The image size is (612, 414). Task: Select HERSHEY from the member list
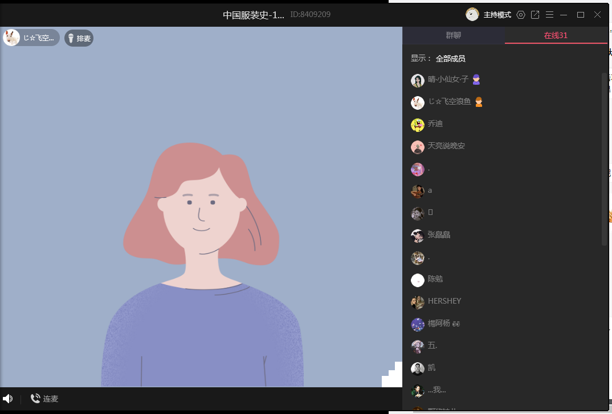pyautogui.click(x=444, y=301)
